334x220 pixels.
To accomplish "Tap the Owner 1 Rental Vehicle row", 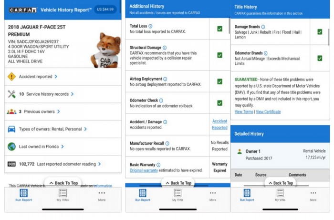I will (280, 156).
